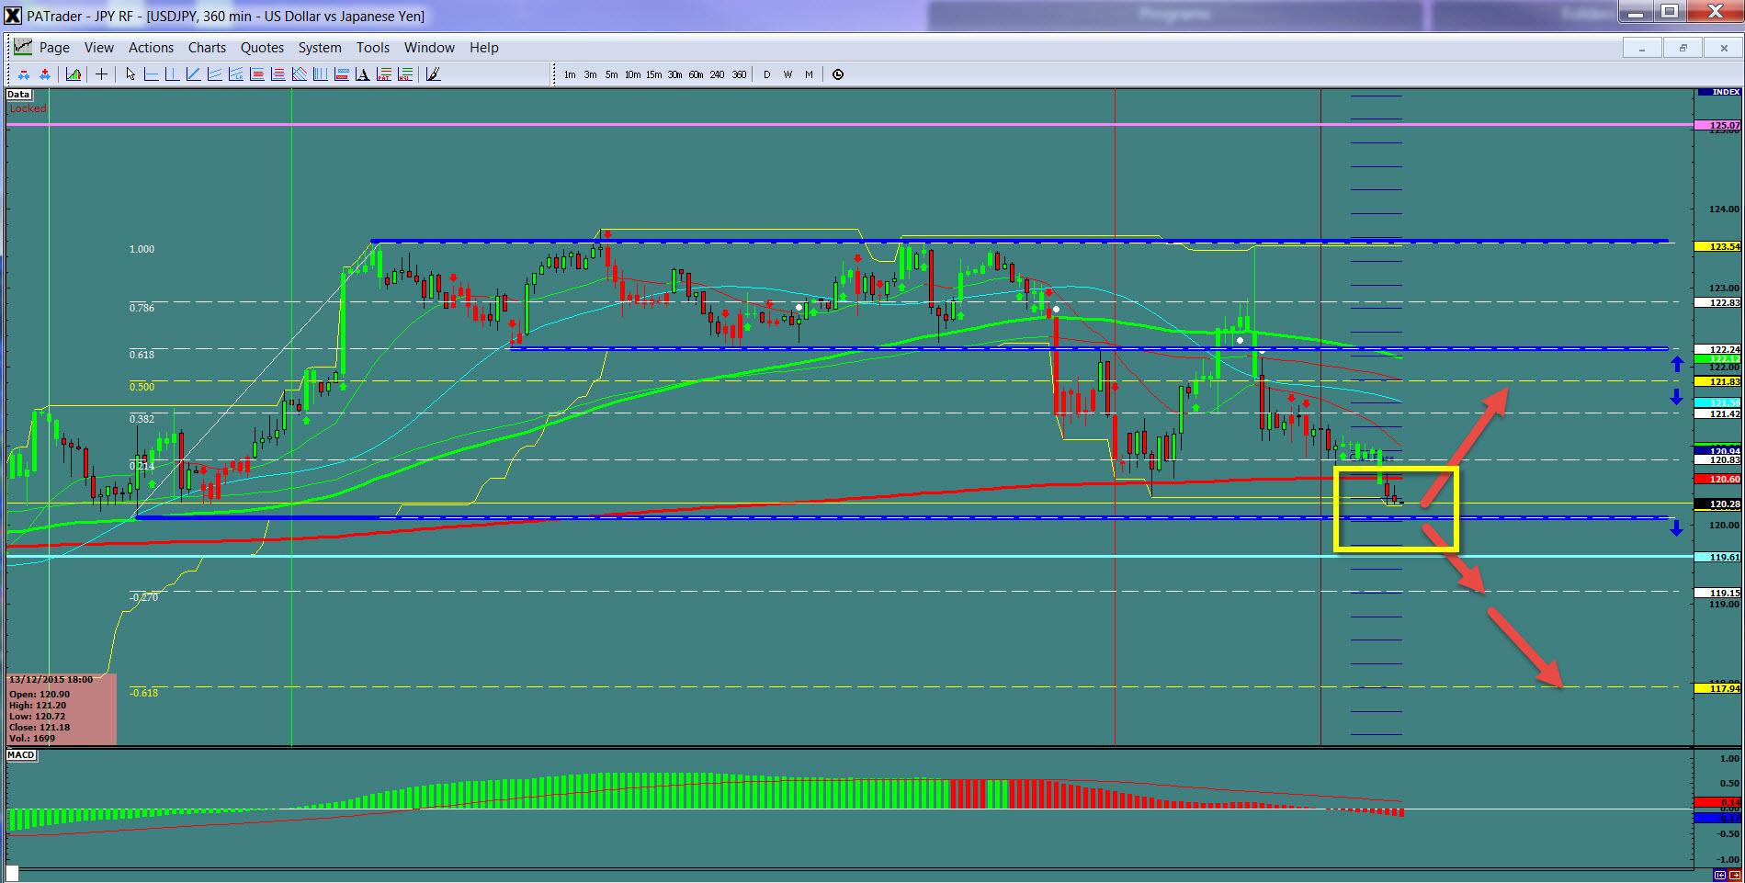Open the chart indicators icon
Screen dimensions: 1745x883
(x=74, y=74)
